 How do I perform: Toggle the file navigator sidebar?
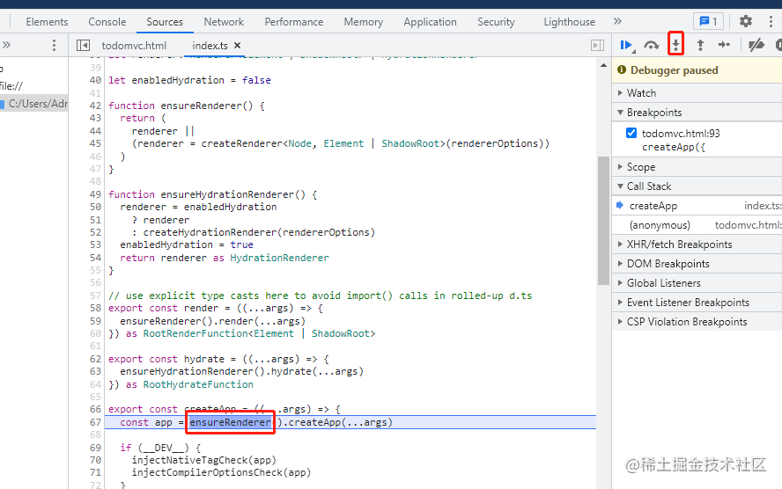[83, 46]
